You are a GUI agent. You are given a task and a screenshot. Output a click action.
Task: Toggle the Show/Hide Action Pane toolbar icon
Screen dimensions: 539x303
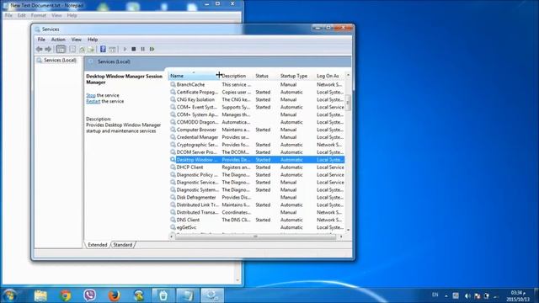(x=112, y=50)
